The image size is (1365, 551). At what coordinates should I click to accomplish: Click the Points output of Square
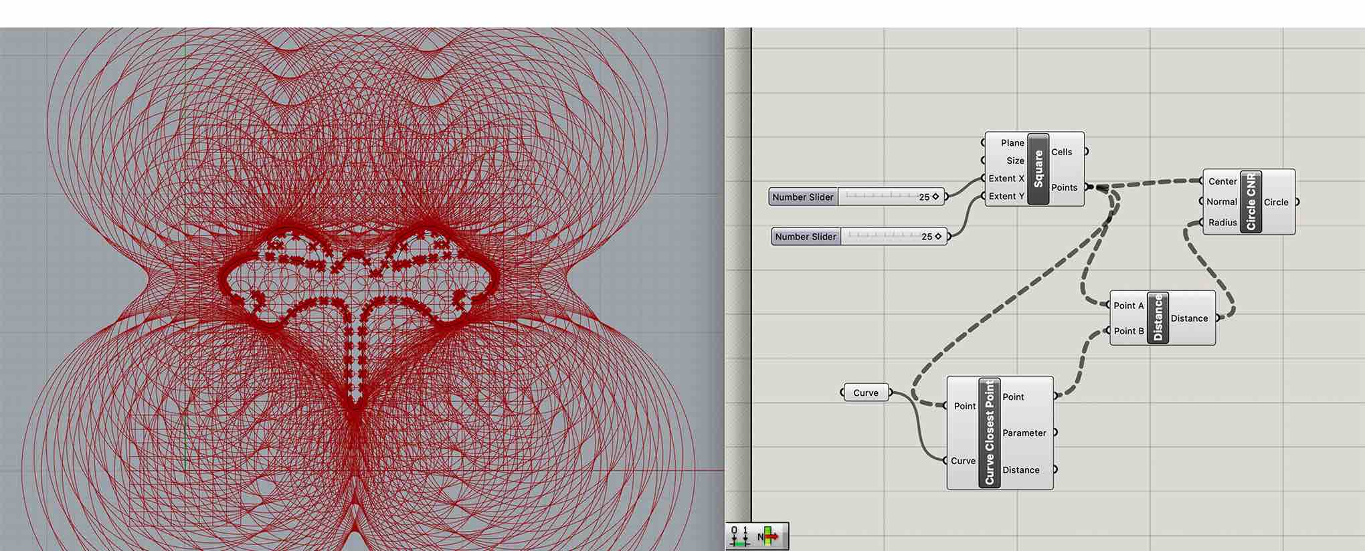coord(1065,187)
